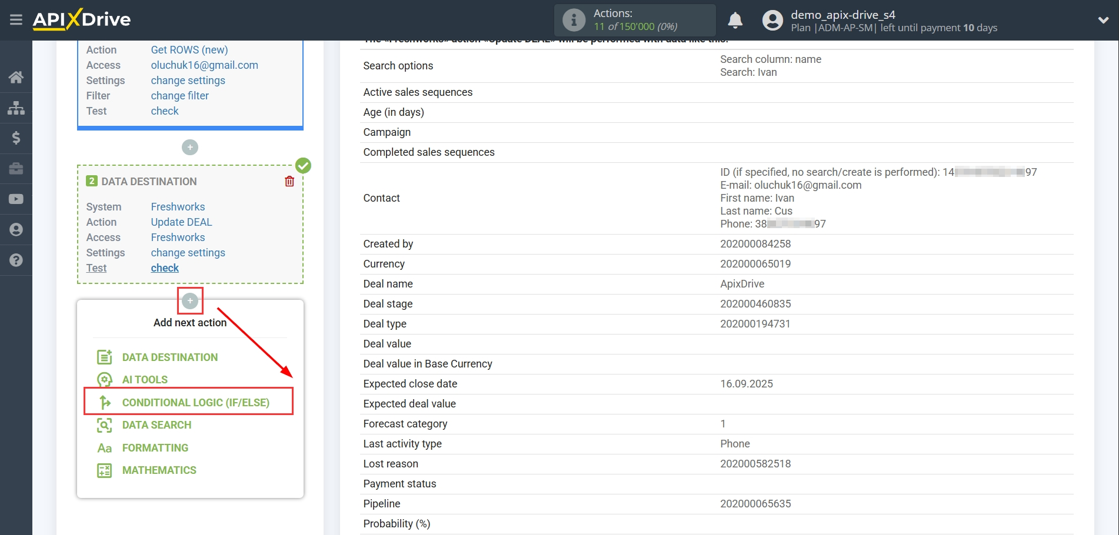Click the Conditional Logic branch icon
The image size is (1119, 535).
(105, 402)
